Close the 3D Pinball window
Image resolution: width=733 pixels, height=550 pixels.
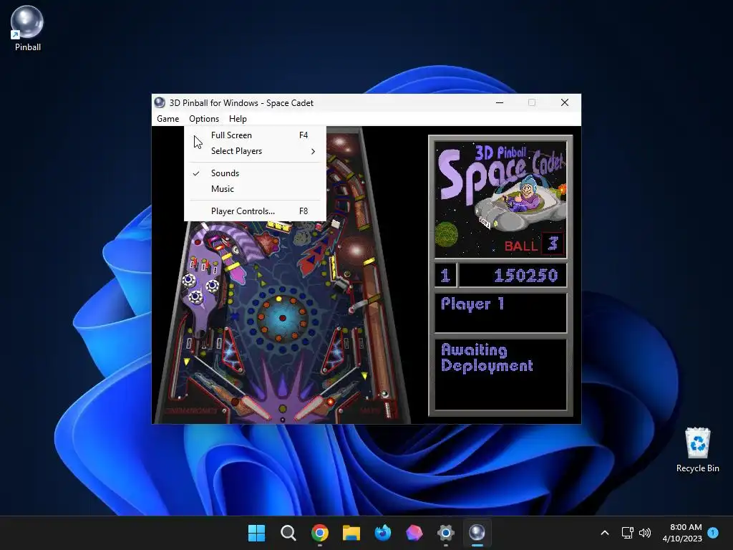565,102
